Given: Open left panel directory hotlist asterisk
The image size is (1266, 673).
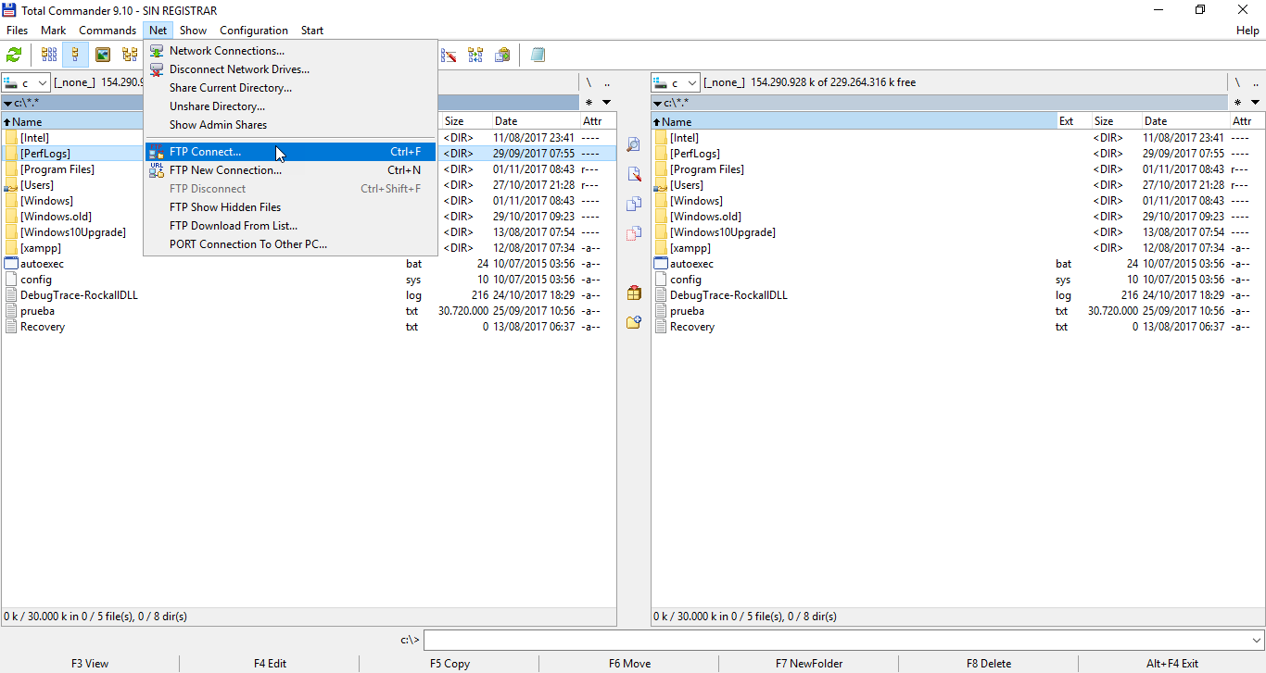Looking at the screenshot, I should tap(589, 102).
